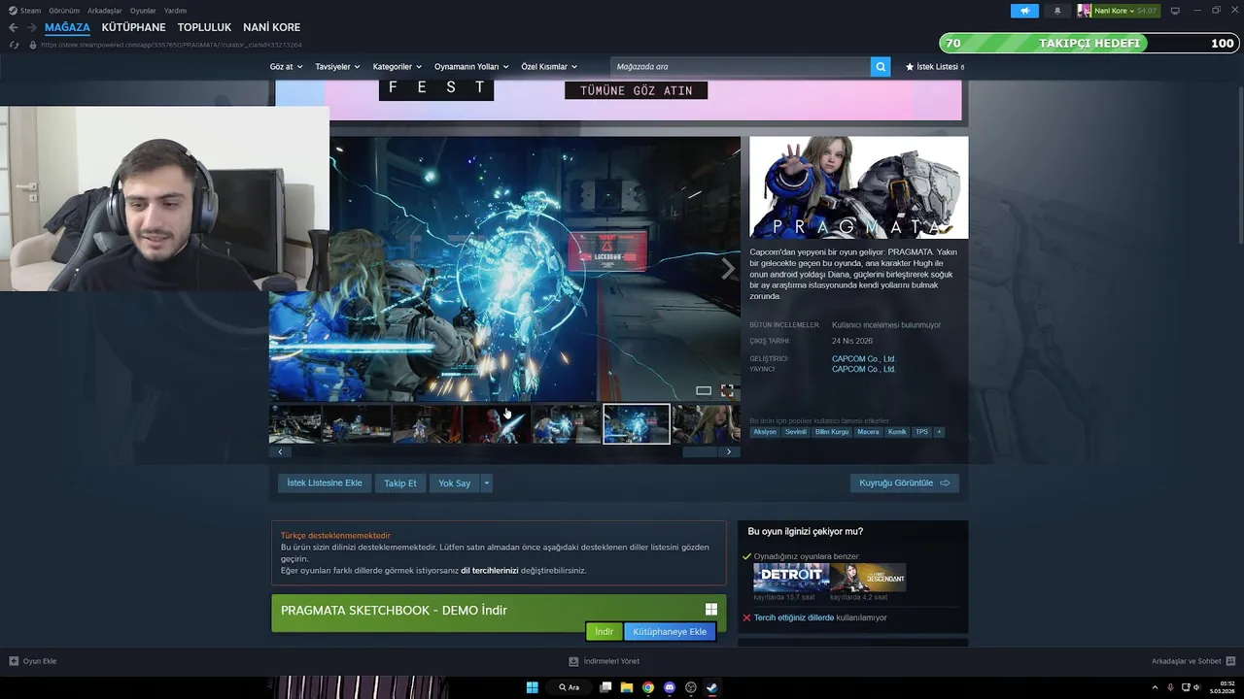
Task: Open the Arkadaşlar menu
Action: (104, 11)
